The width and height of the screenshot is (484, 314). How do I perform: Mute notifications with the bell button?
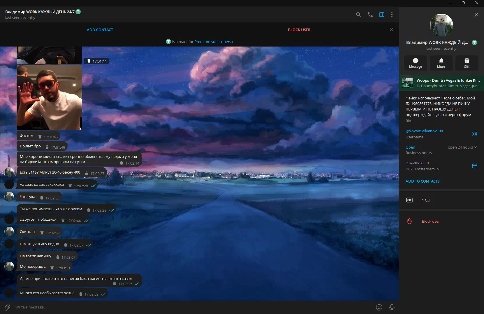pyautogui.click(x=441, y=63)
